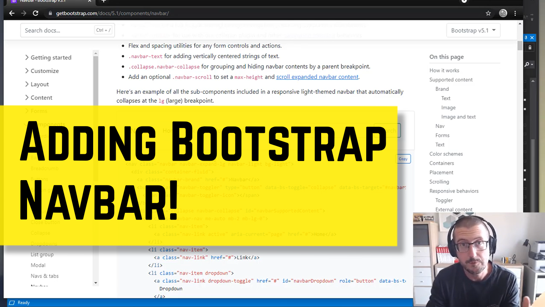Jump to Nav section in page nav

(440, 126)
